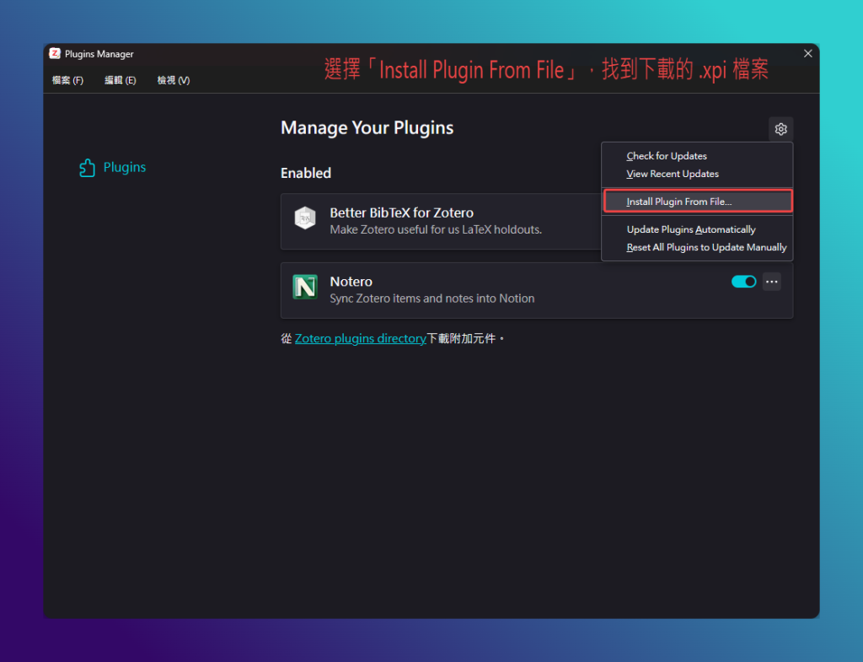This screenshot has height=662, width=863.
Task: Open the Zotero plugins directory link
Action: click(361, 338)
